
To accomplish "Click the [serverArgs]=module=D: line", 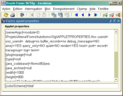I will coord(23,32).
